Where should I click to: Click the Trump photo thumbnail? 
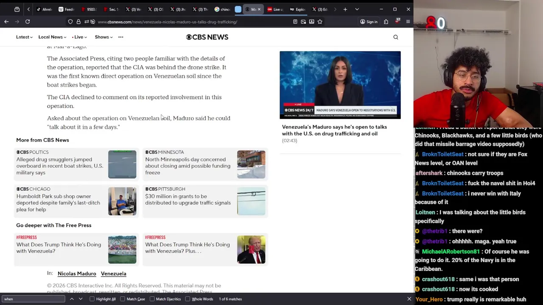[251, 250]
